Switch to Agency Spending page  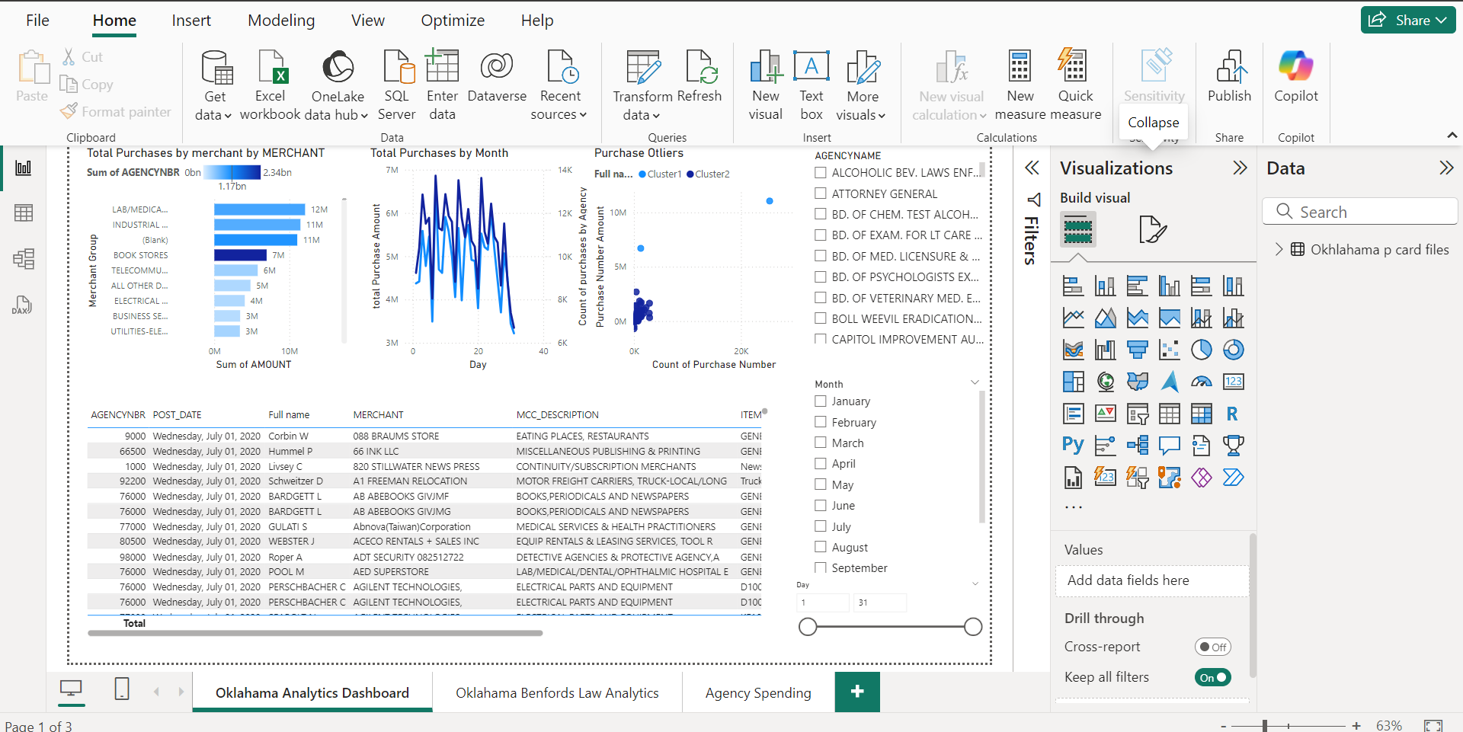click(x=758, y=692)
